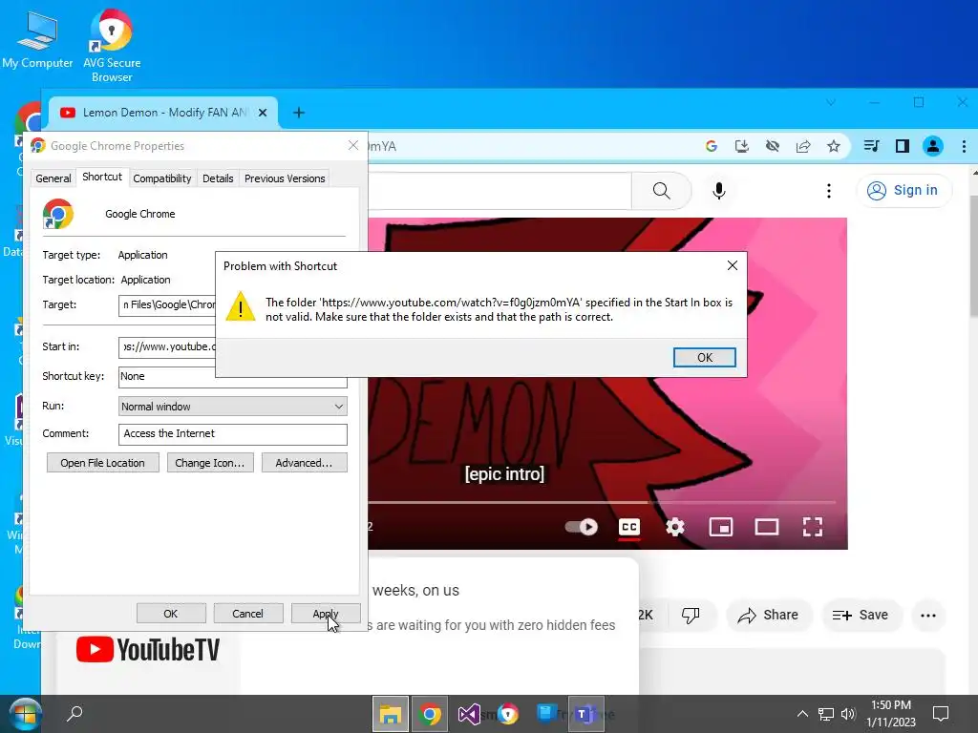Click the install app icon in address bar
The image size is (978, 733).
click(x=741, y=146)
